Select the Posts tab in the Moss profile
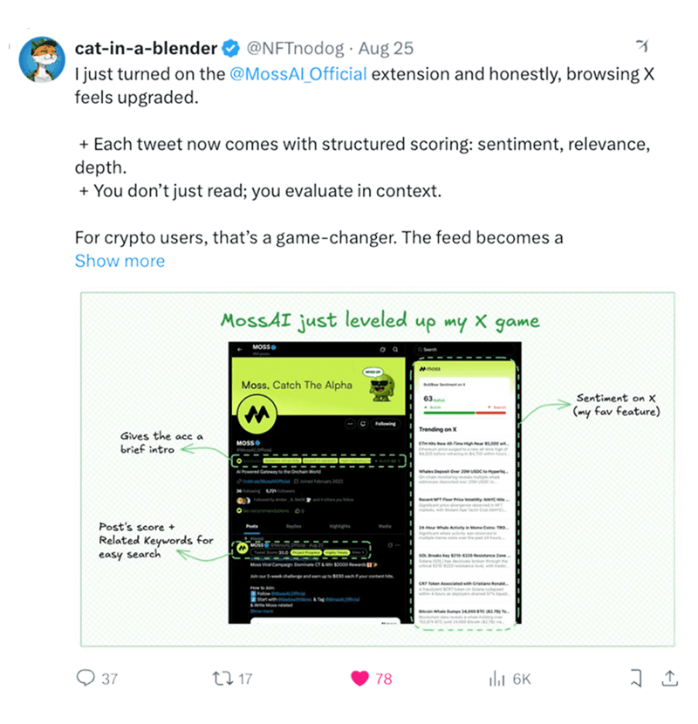The width and height of the screenshot is (698, 724). 250,527
